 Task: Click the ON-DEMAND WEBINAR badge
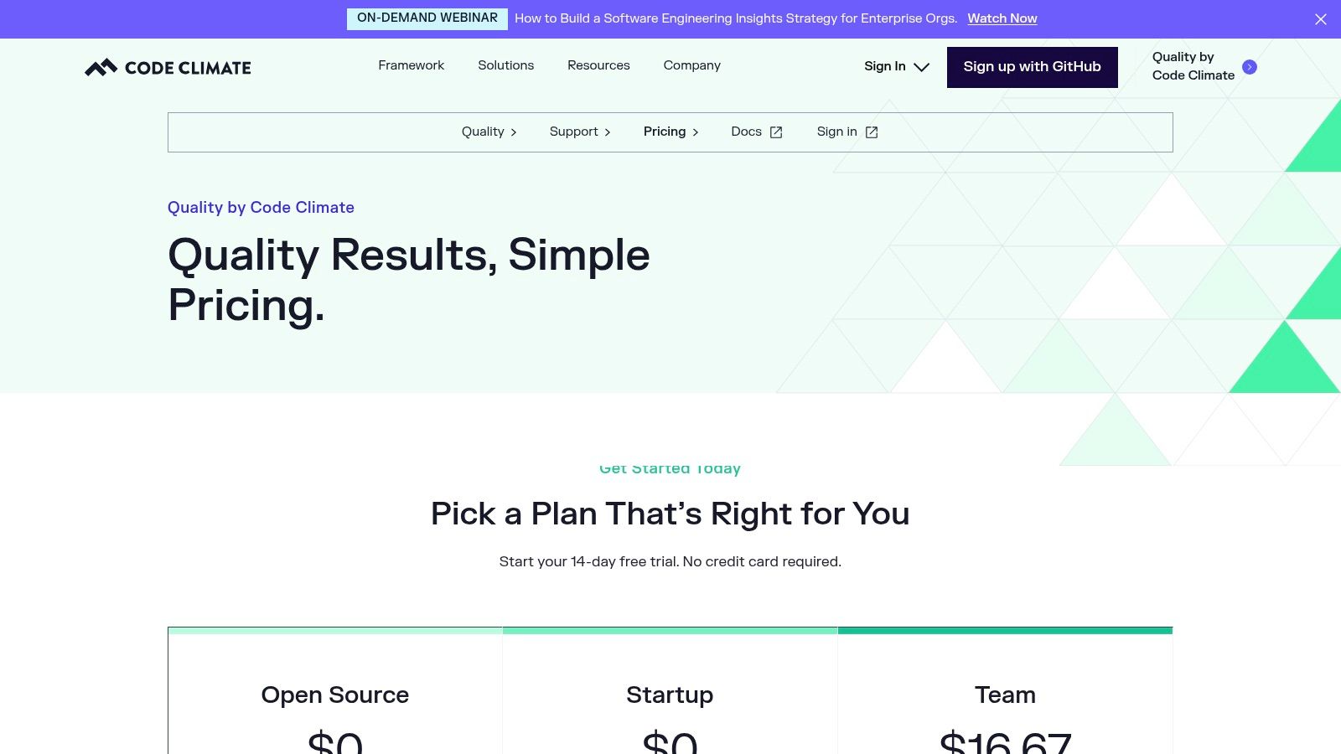(427, 18)
